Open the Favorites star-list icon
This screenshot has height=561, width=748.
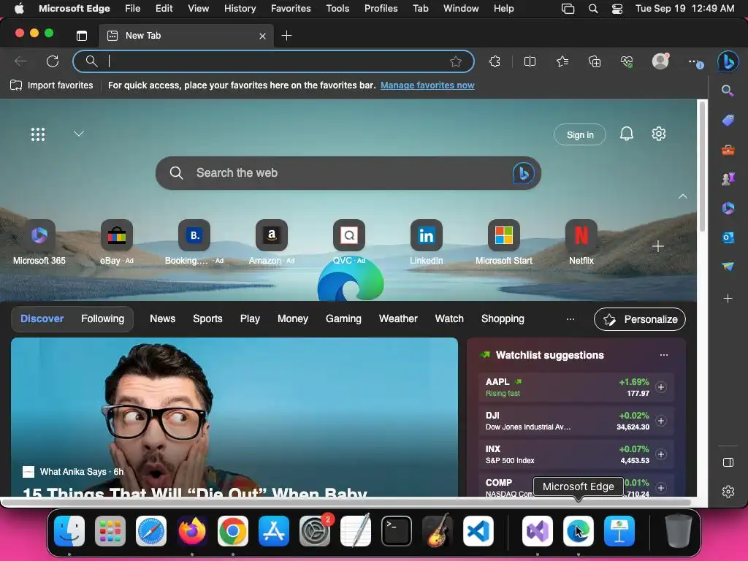(562, 61)
